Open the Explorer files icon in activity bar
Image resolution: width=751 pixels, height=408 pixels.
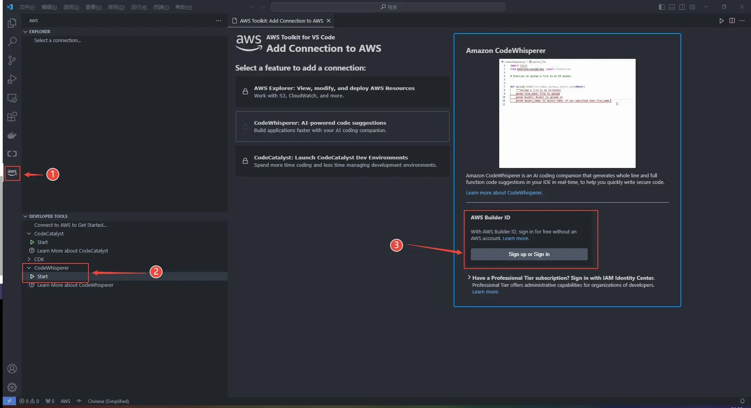click(x=12, y=23)
